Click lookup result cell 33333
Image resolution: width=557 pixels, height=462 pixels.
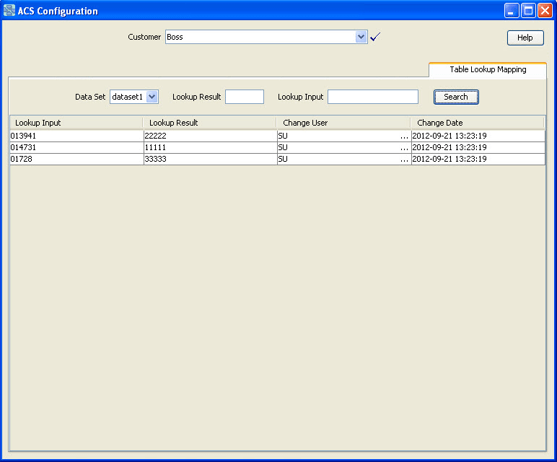pos(210,160)
